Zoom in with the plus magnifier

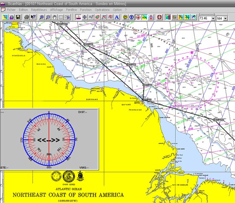(41, 17)
